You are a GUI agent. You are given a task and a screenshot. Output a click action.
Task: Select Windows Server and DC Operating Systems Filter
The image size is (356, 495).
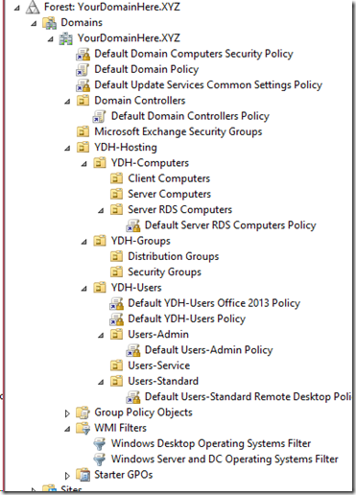[x=225, y=460]
